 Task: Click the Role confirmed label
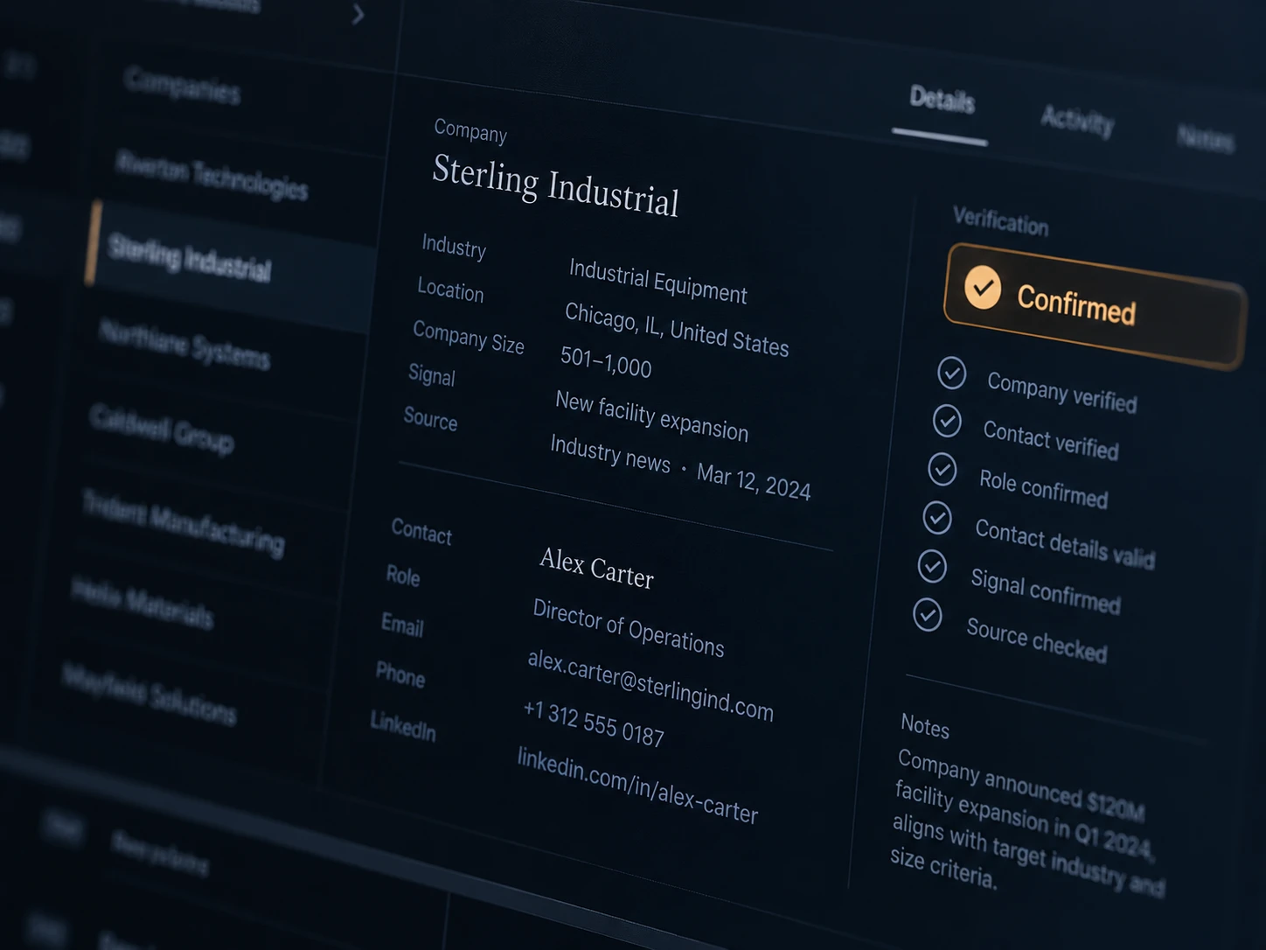tap(1043, 489)
